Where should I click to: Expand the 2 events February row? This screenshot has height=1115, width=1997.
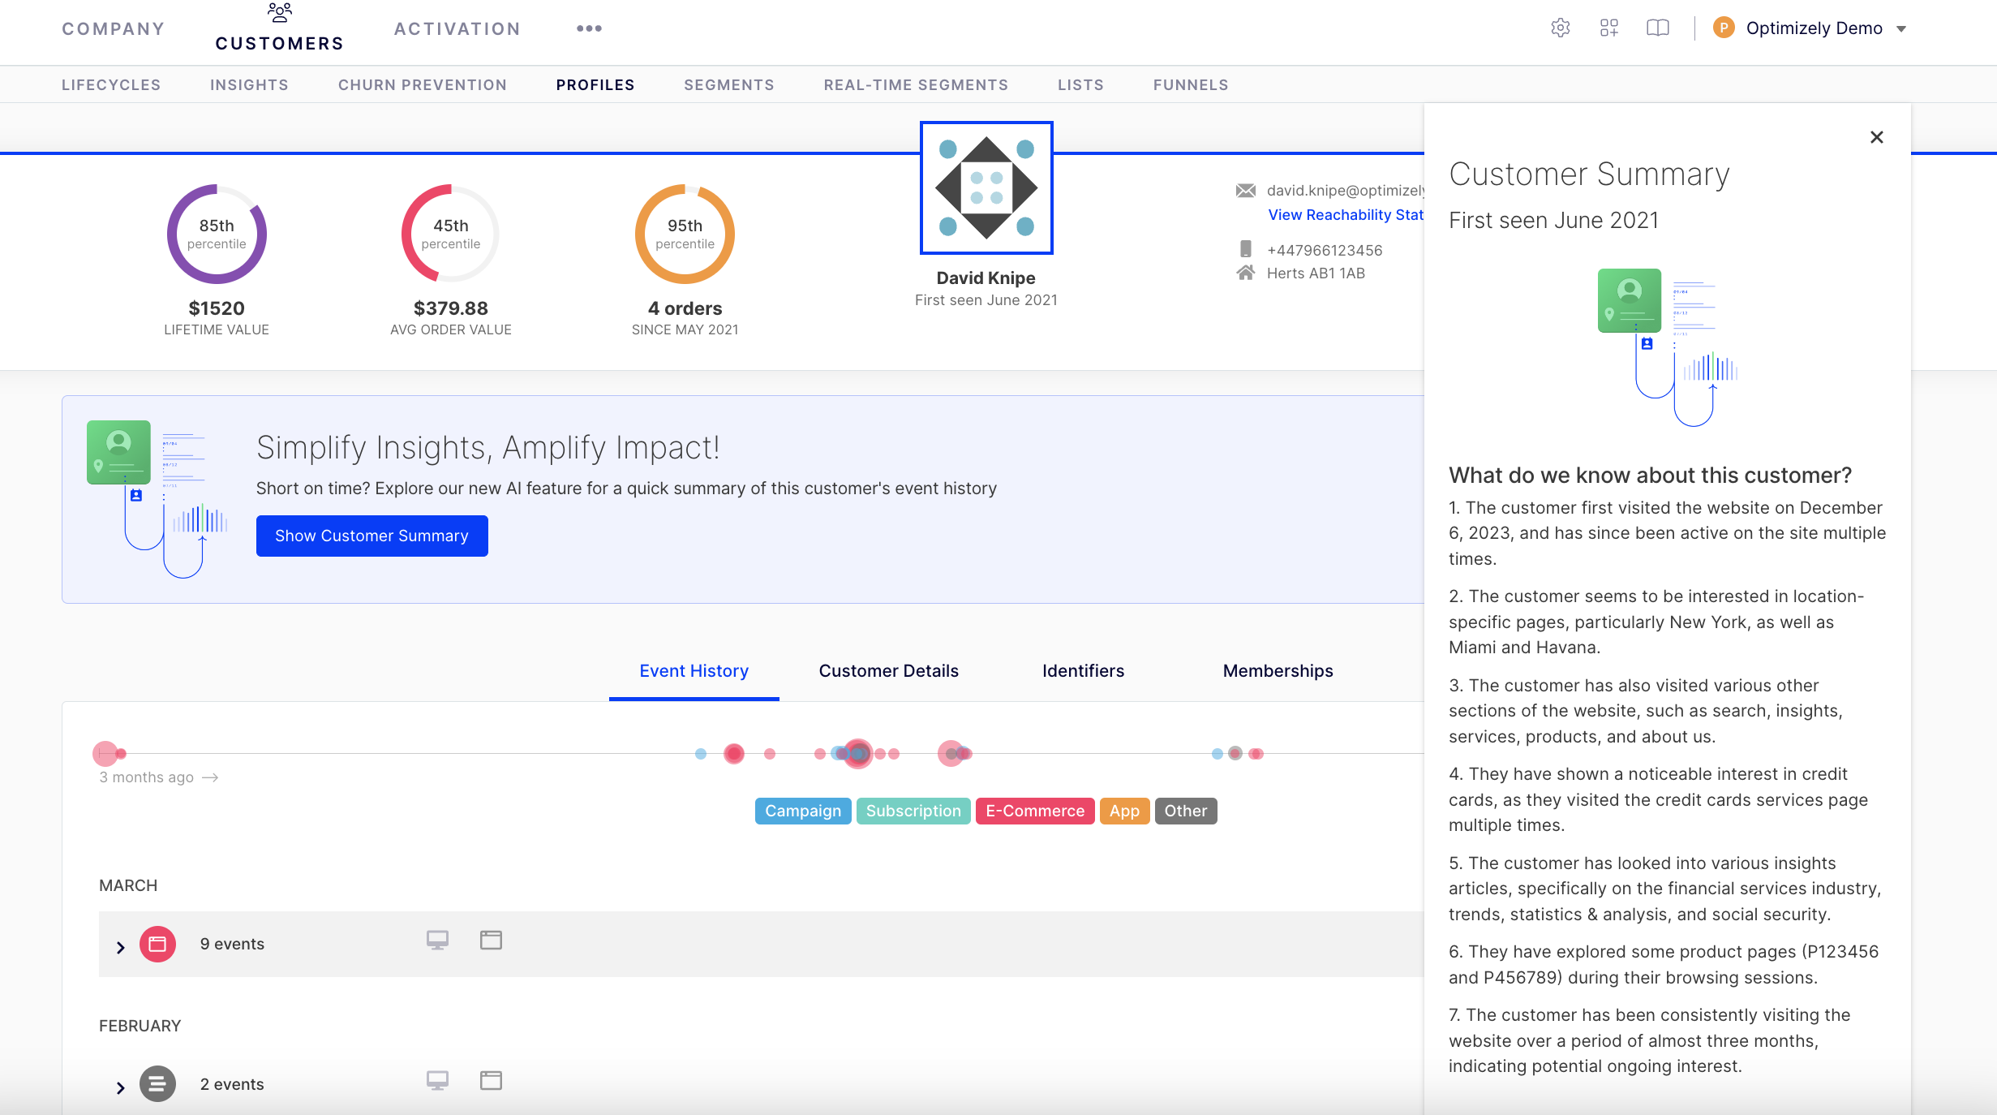120,1084
